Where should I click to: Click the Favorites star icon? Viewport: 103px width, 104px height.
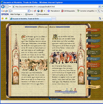(2, 19)
